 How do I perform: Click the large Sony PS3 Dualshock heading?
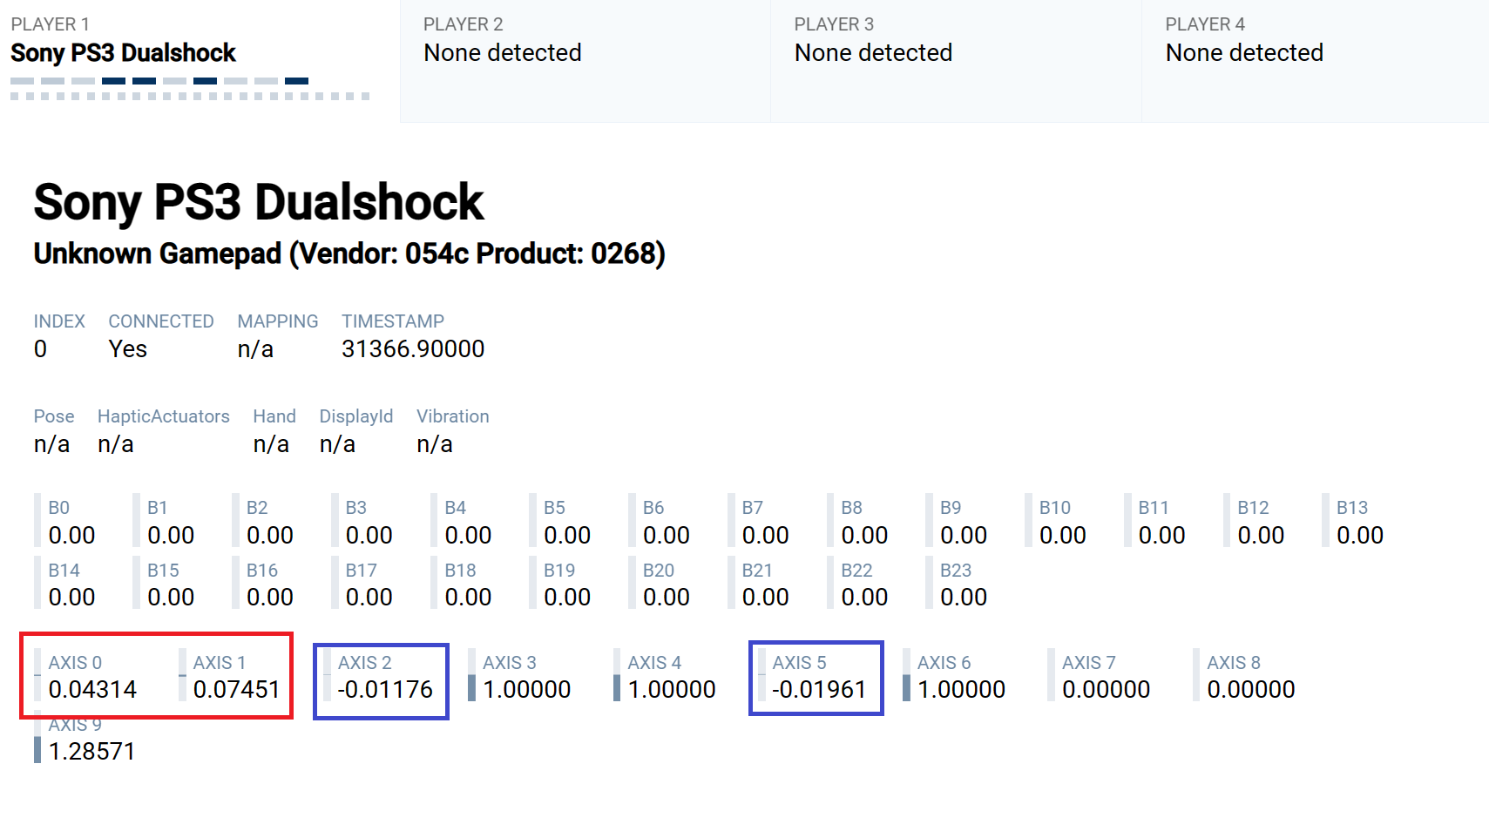(x=259, y=202)
